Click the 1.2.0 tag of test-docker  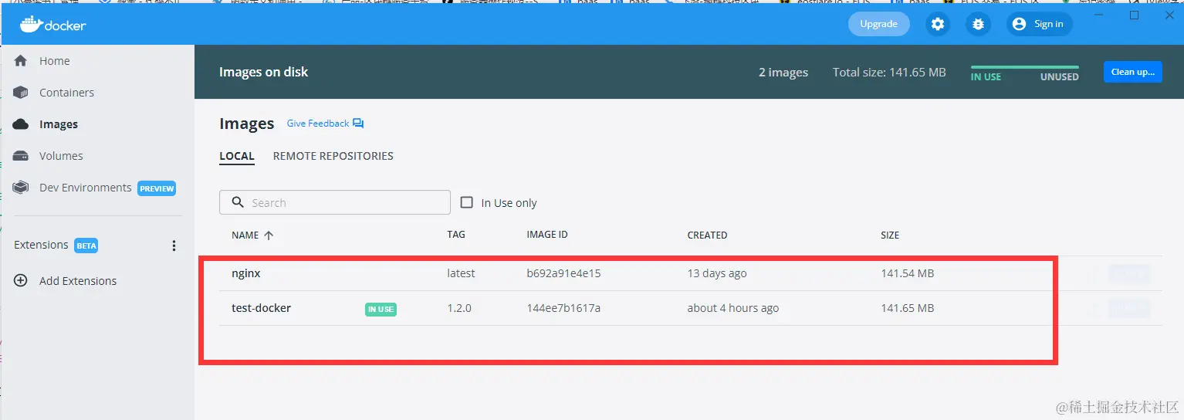[459, 308]
